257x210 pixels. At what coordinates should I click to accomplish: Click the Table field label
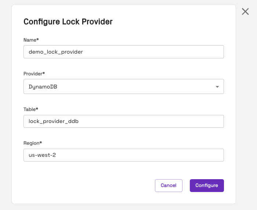[x=30, y=109]
